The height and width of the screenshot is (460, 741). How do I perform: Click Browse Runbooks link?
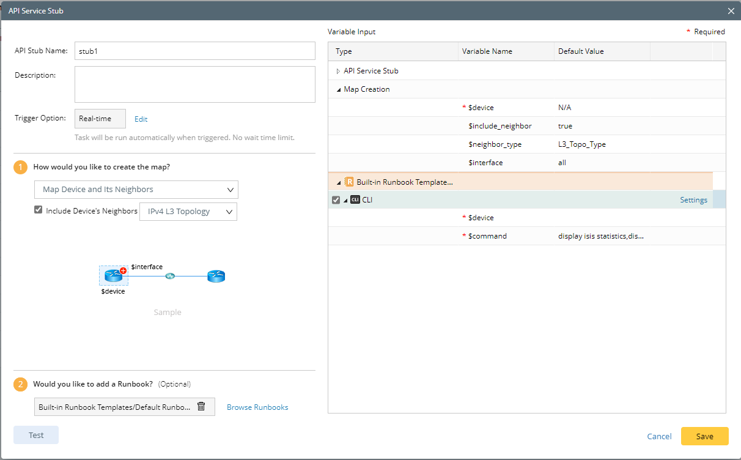click(x=257, y=407)
